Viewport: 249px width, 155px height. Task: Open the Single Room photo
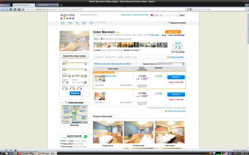point(108,132)
